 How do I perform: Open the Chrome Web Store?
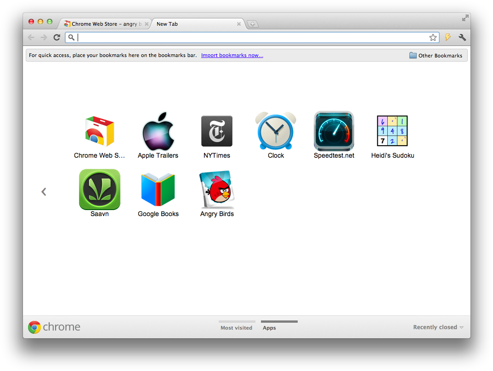(99, 131)
